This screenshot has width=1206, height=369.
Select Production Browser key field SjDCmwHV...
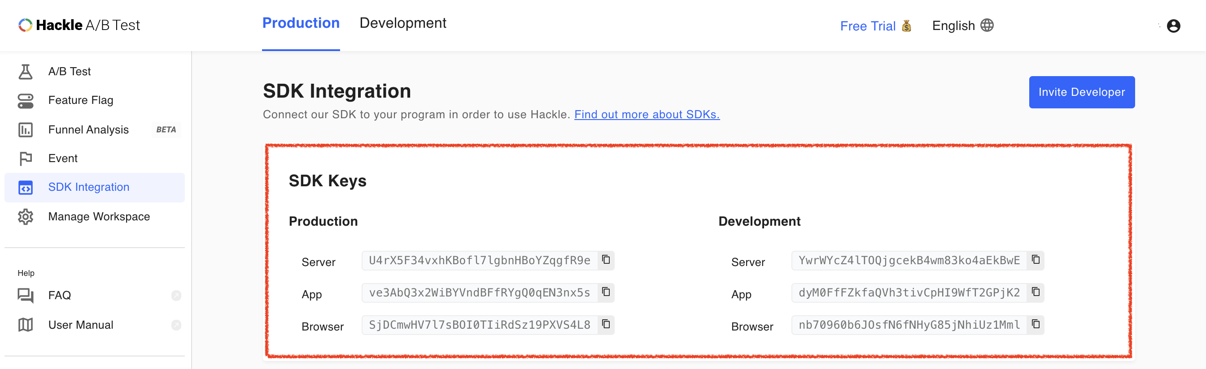(480, 325)
